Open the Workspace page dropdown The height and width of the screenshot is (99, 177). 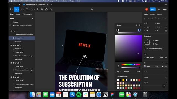pyautogui.click(x=28, y=14)
